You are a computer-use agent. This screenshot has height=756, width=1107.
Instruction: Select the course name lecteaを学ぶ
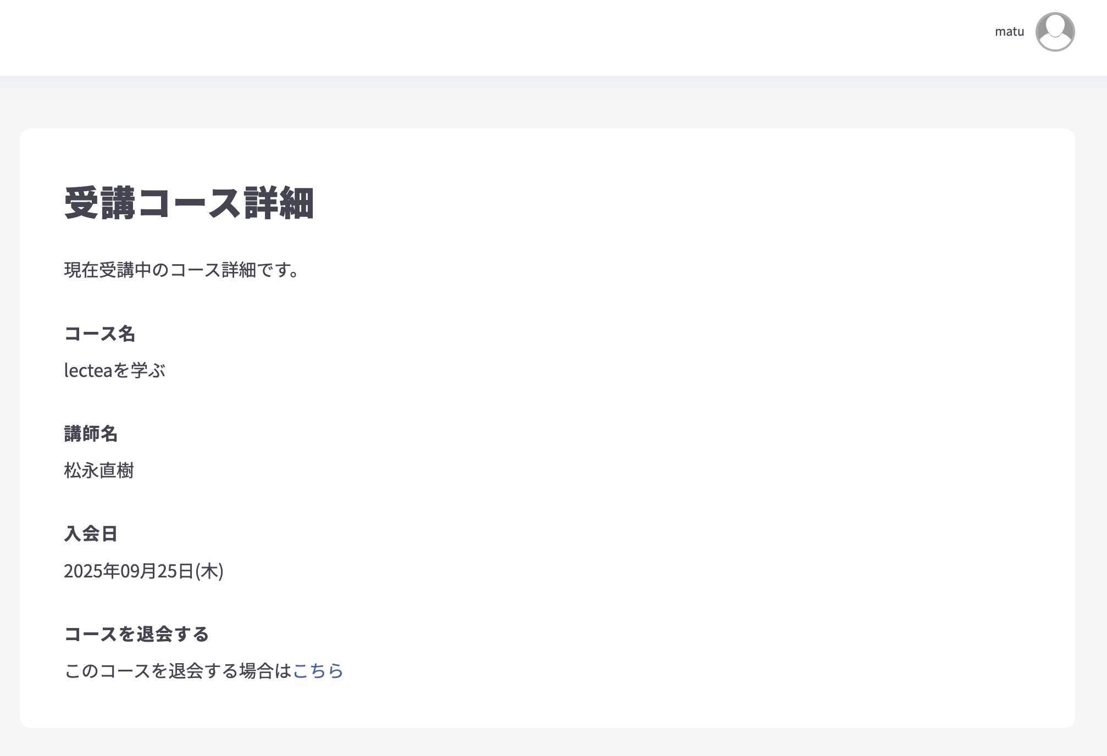tap(117, 370)
